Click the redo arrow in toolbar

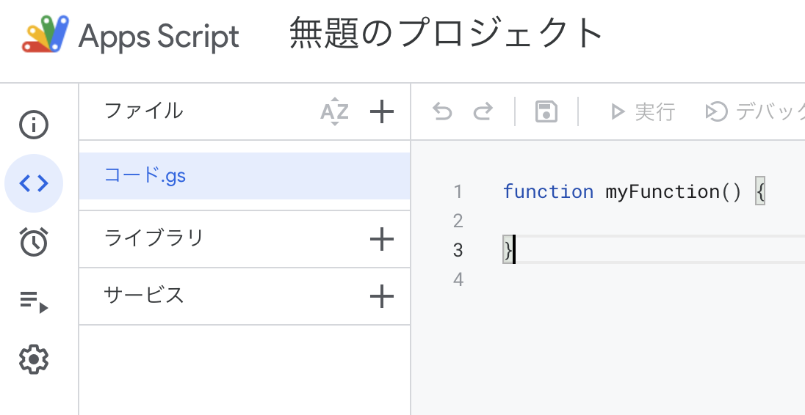[483, 111]
